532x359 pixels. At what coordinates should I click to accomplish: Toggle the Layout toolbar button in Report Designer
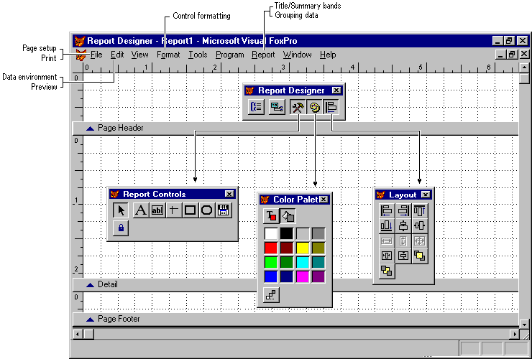click(x=331, y=108)
